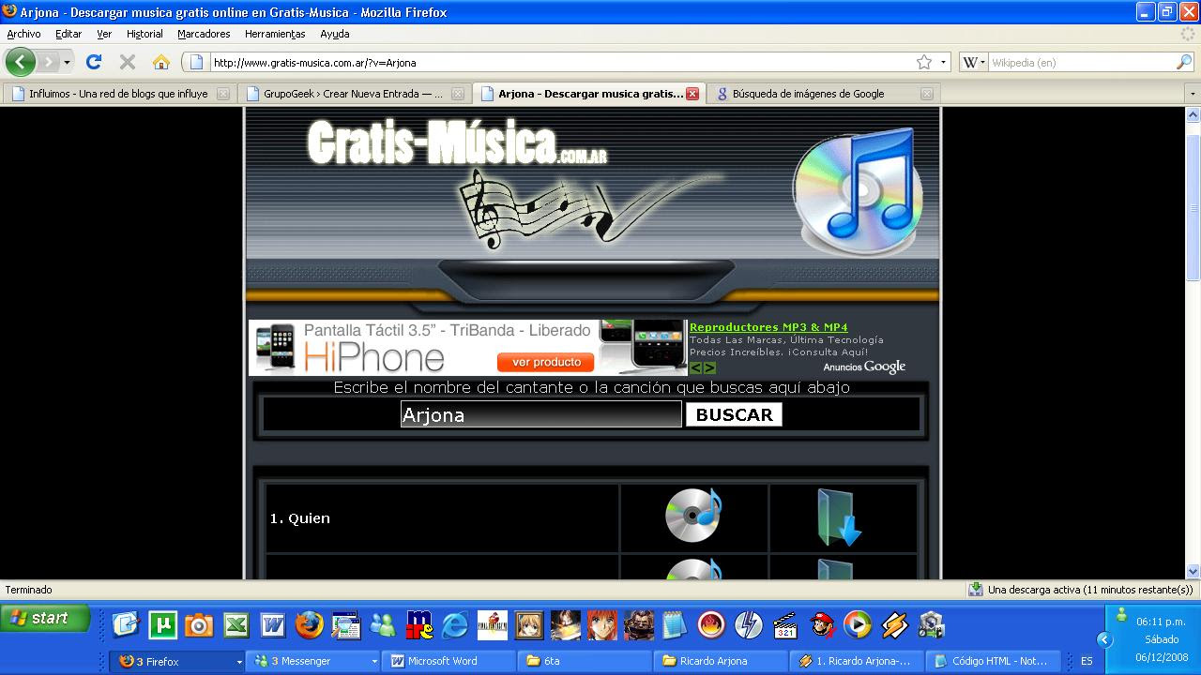Reload the page with the refresh icon
Viewport: 1201px width, 675px height.
point(93,62)
